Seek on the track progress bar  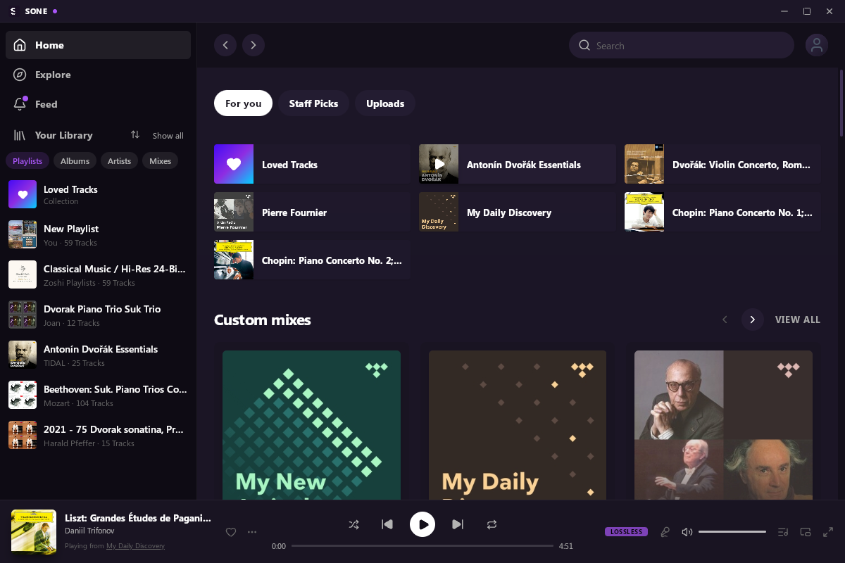(423, 545)
